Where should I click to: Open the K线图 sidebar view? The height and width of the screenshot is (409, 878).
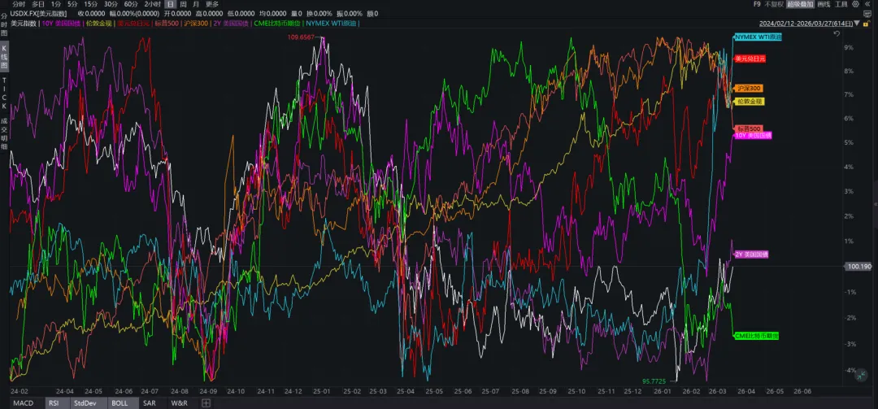(x=4, y=56)
